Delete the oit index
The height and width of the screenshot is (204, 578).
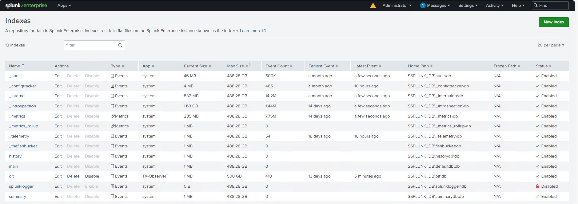pyautogui.click(x=73, y=176)
